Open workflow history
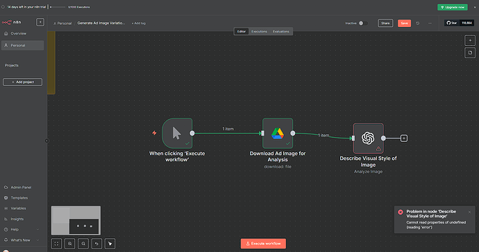The image size is (479, 252). tap(418, 23)
